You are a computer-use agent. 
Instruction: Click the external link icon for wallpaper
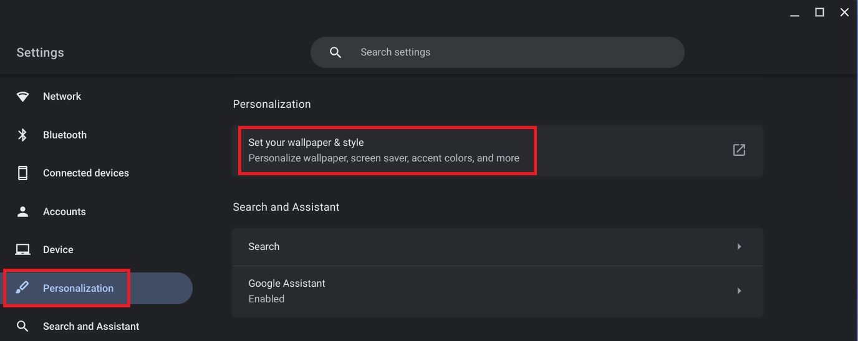point(739,150)
